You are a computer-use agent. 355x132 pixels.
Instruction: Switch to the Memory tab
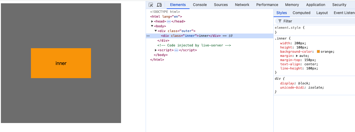point(292,5)
